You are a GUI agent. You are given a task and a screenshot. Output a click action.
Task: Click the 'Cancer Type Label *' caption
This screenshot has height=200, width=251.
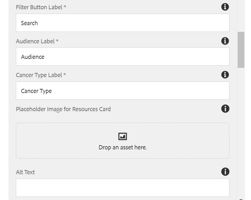coord(41,75)
